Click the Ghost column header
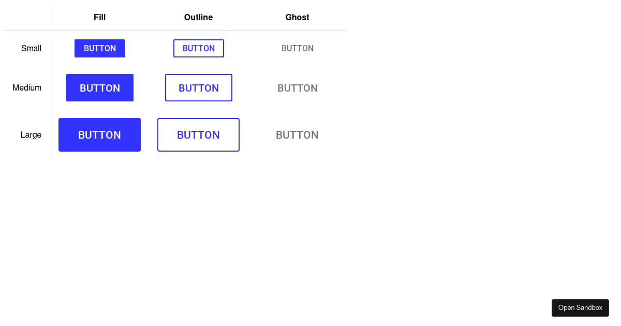 pyautogui.click(x=297, y=17)
